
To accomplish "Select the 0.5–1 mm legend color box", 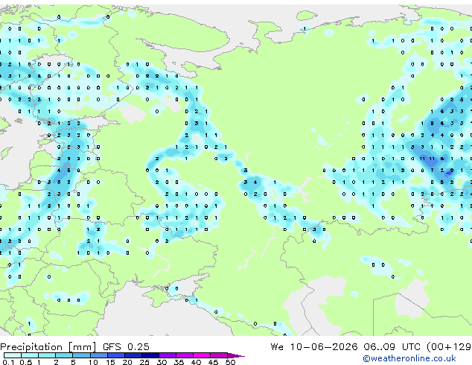I will click(x=30, y=355).
